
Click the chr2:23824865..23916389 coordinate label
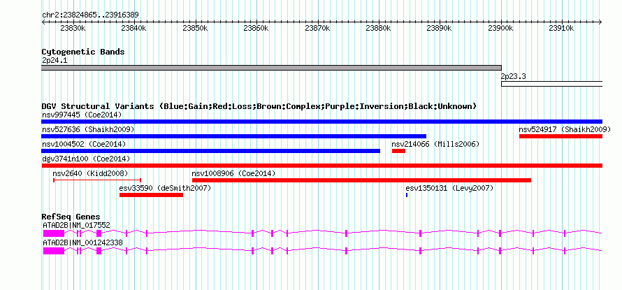click(x=90, y=15)
